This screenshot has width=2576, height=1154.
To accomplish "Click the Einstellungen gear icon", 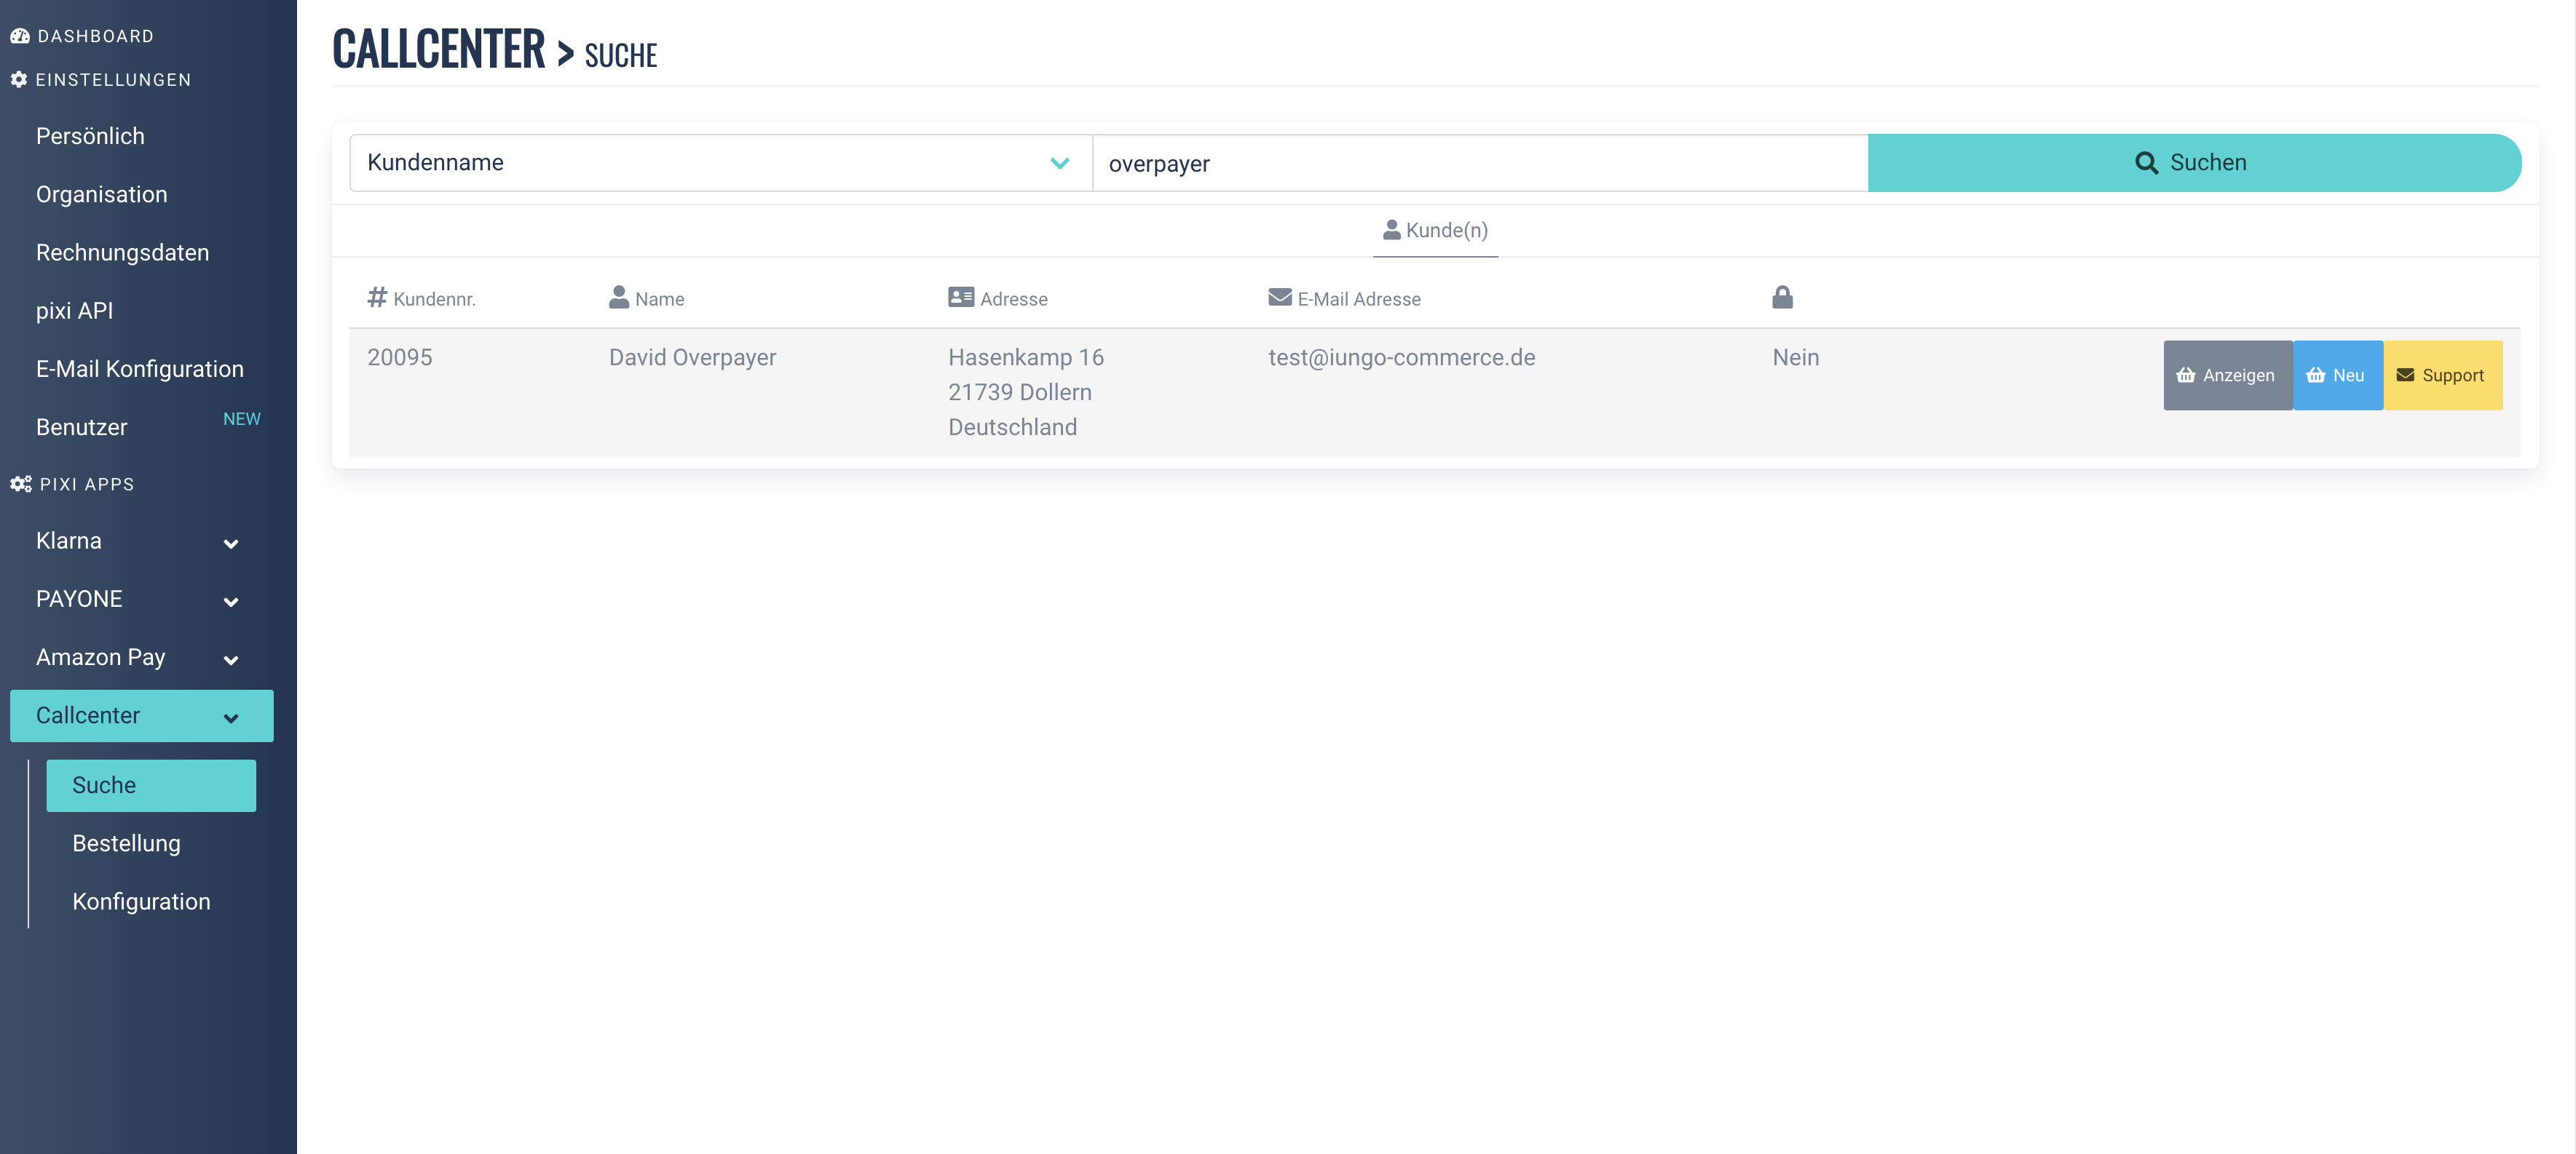I will pyautogui.click(x=19, y=80).
